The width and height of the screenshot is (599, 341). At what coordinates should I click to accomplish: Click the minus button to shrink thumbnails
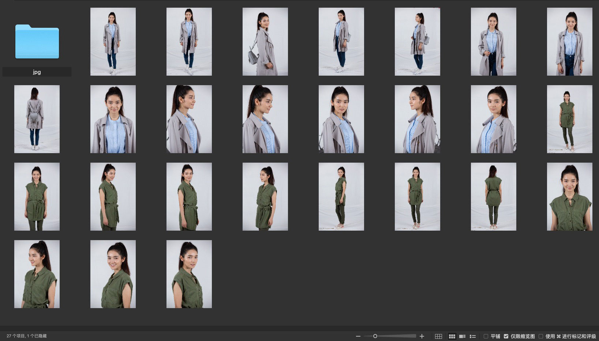(x=358, y=336)
